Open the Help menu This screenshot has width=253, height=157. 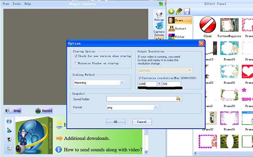click(27, 3)
